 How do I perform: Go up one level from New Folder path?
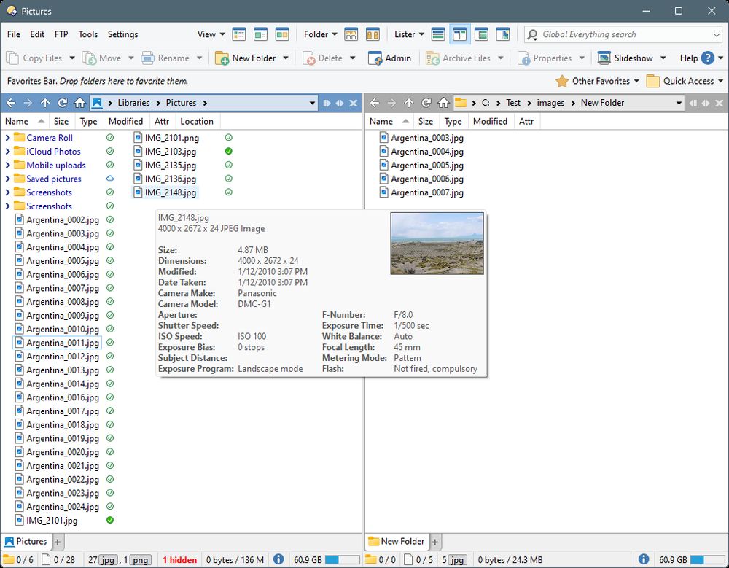(409, 103)
